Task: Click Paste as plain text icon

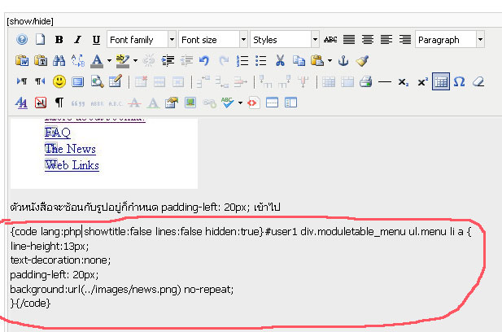Action: point(41,60)
